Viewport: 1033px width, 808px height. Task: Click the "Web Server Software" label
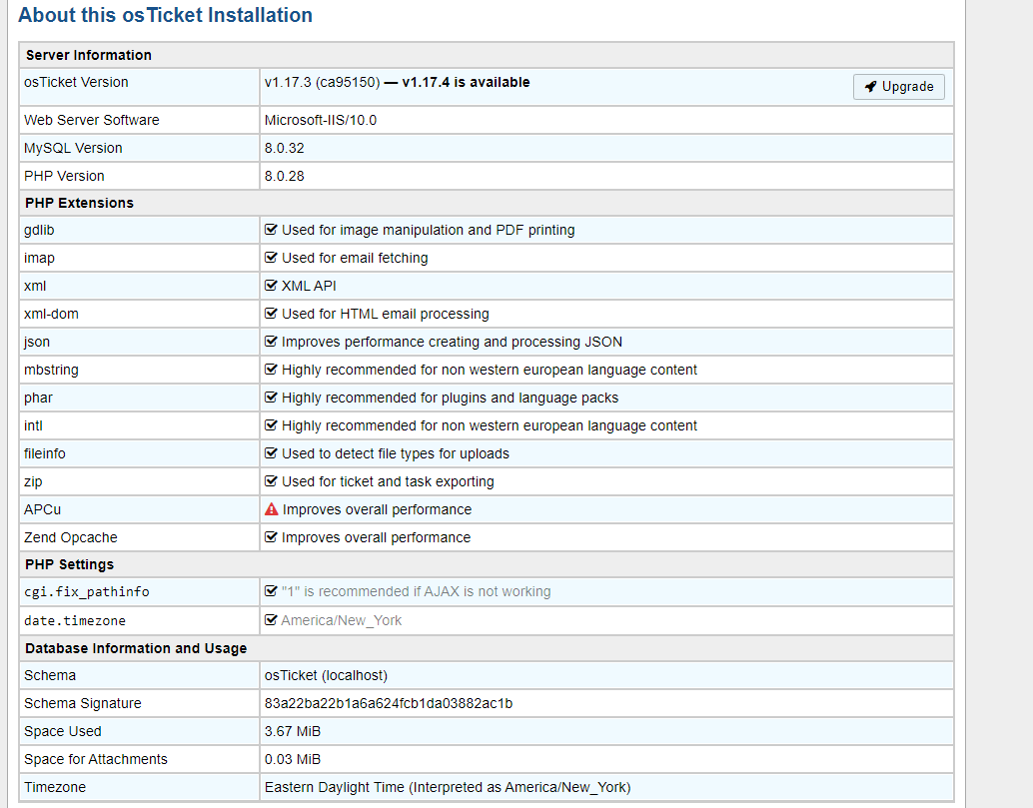[92, 120]
